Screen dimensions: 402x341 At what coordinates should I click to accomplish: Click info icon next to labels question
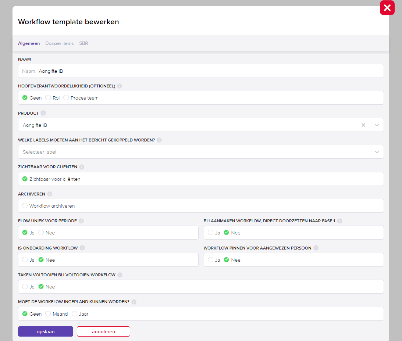tap(159, 140)
